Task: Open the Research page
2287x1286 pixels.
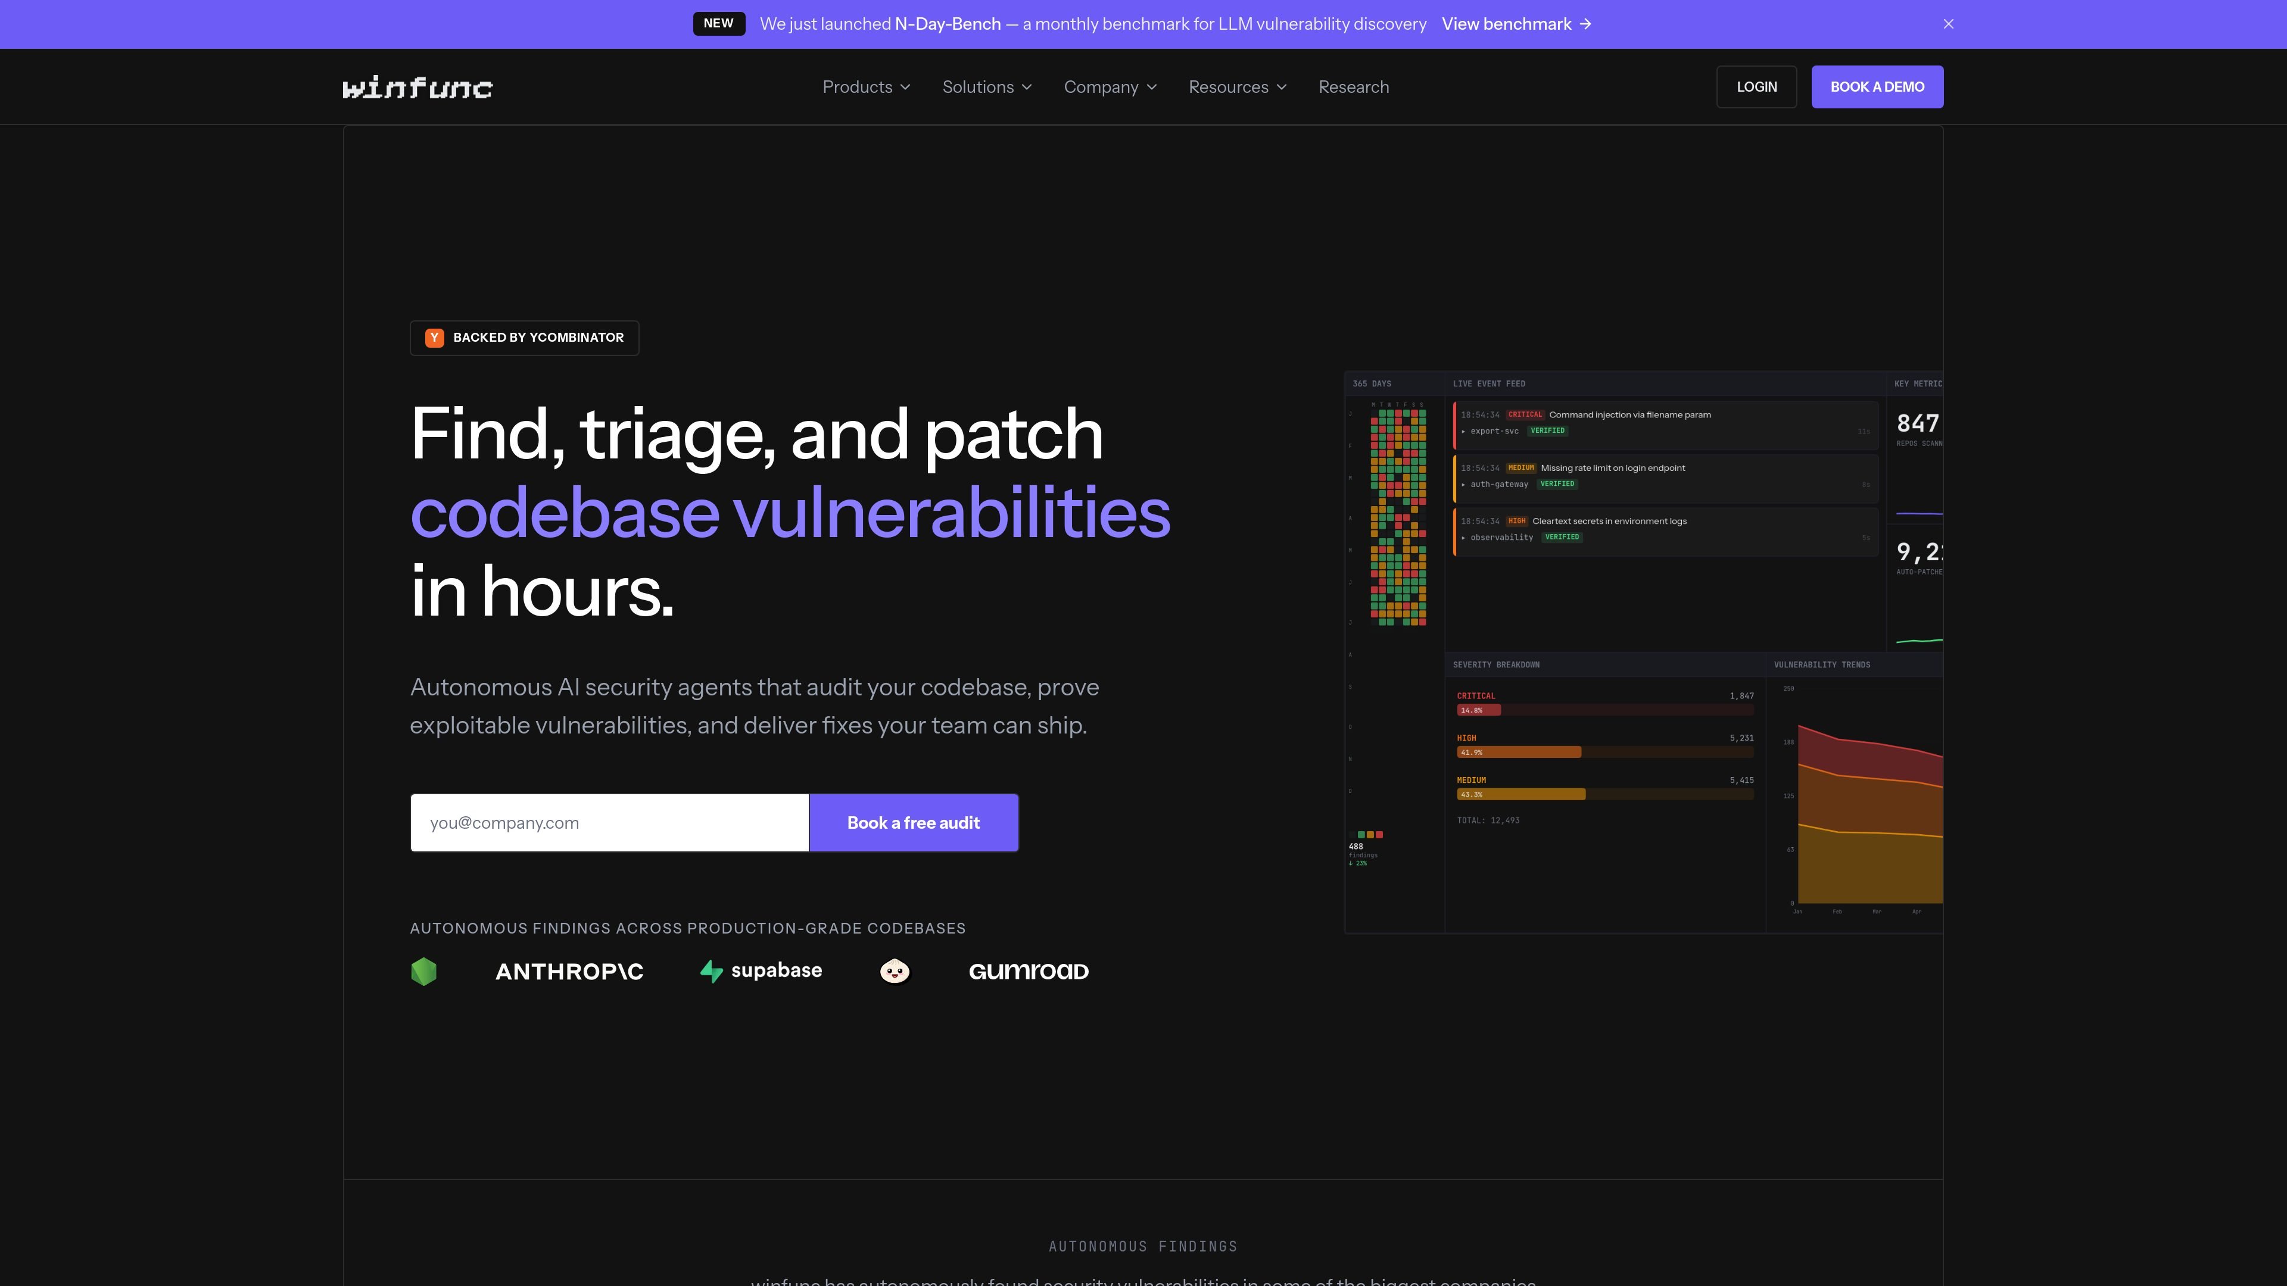Action: 1354,87
